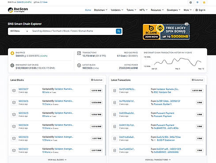The height and width of the screenshot is (163, 216).
Task: Open the 110 txns link
Action: pos(46,128)
